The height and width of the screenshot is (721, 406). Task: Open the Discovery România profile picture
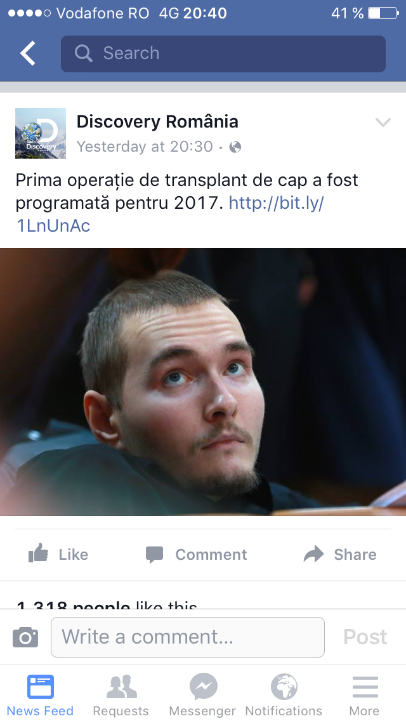pyautogui.click(x=41, y=133)
